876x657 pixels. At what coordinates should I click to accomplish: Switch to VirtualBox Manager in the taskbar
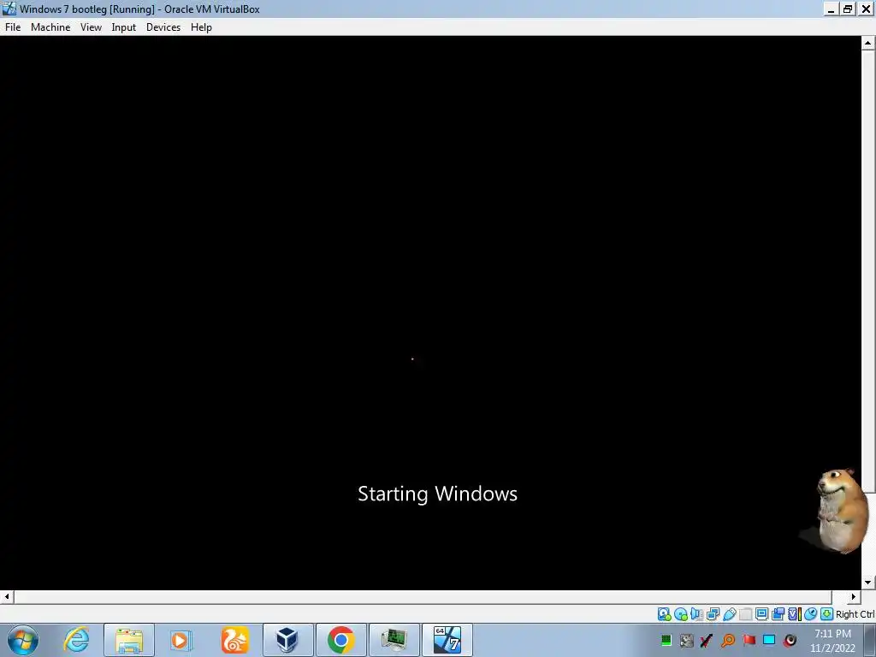pyautogui.click(x=287, y=640)
